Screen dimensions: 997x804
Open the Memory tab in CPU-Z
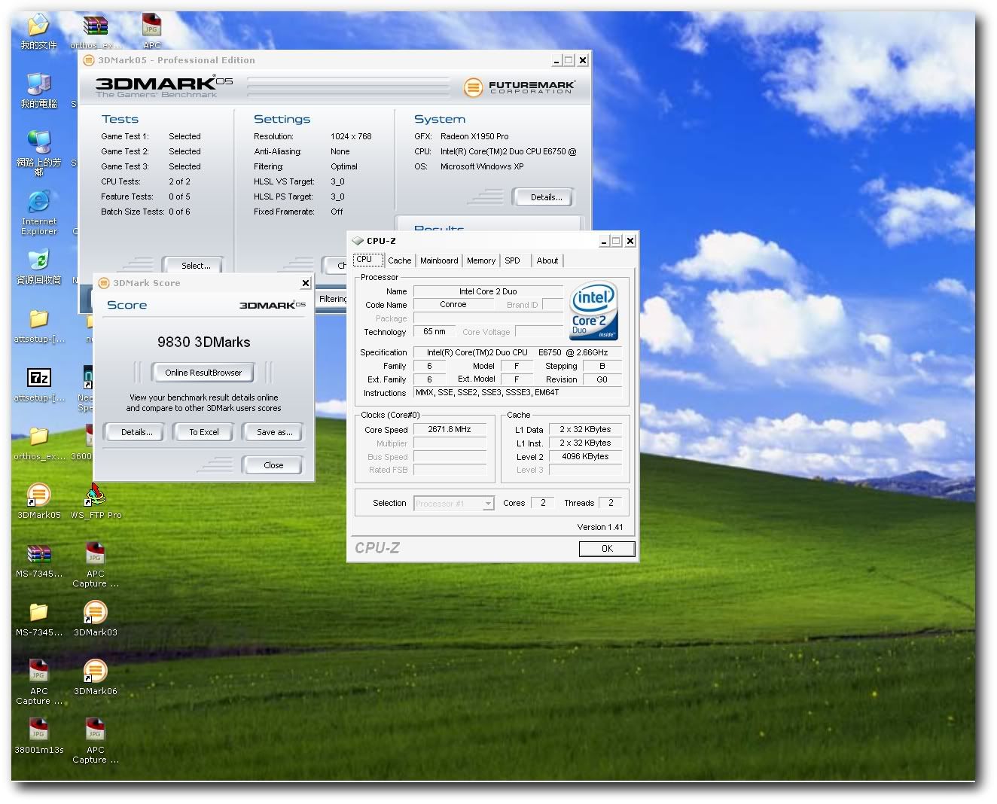(481, 260)
